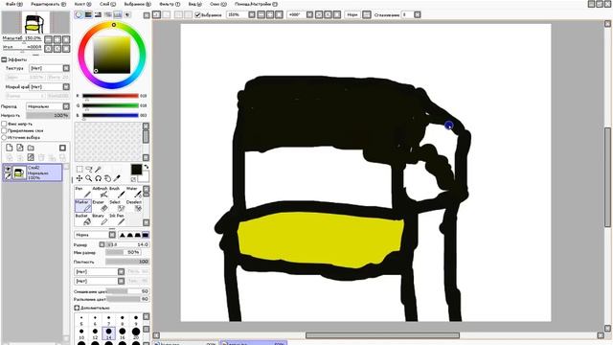Toggle the swatches panel button

pos(117,15)
